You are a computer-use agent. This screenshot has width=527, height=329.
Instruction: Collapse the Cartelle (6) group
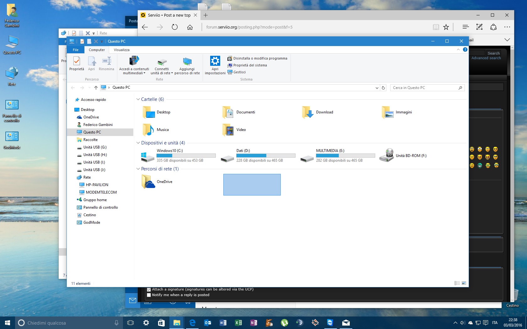point(138,99)
